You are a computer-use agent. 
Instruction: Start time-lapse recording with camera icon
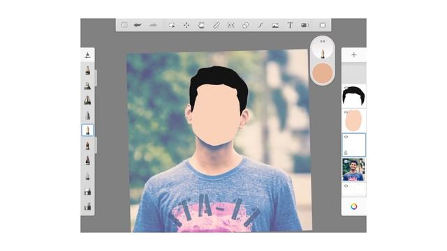[305, 25]
